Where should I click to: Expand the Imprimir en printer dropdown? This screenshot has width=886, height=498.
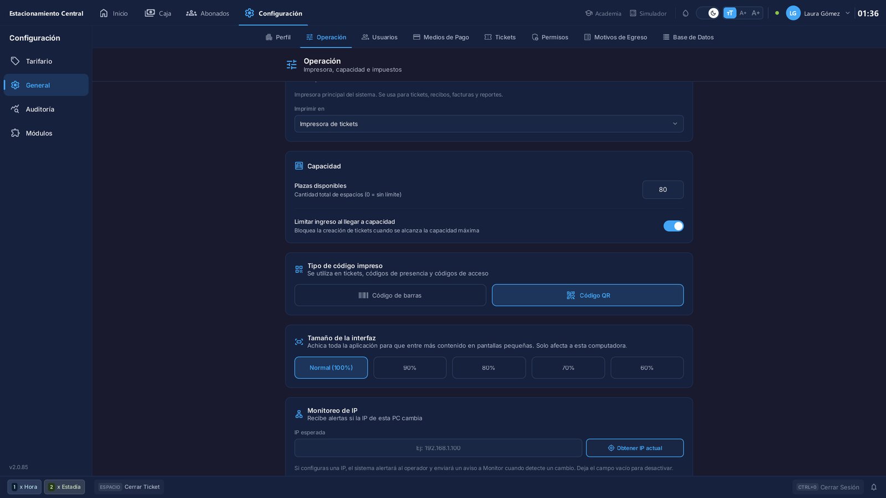[x=489, y=124]
